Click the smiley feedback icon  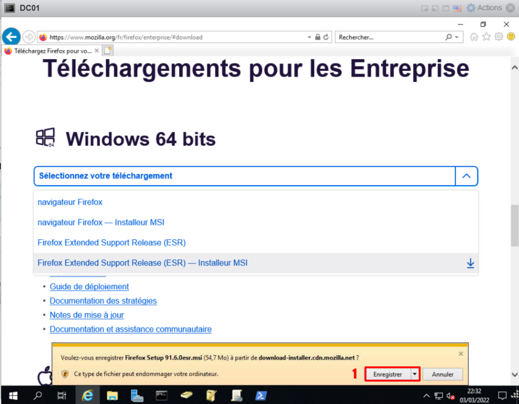(511, 37)
